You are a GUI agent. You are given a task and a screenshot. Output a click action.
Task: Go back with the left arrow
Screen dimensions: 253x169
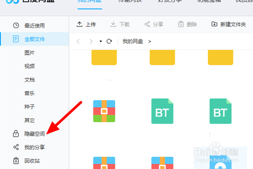(78, 41)
